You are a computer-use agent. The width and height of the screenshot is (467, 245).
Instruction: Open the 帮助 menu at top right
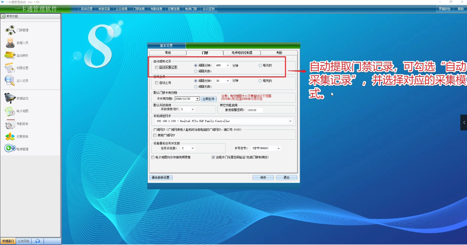(461, 9)
